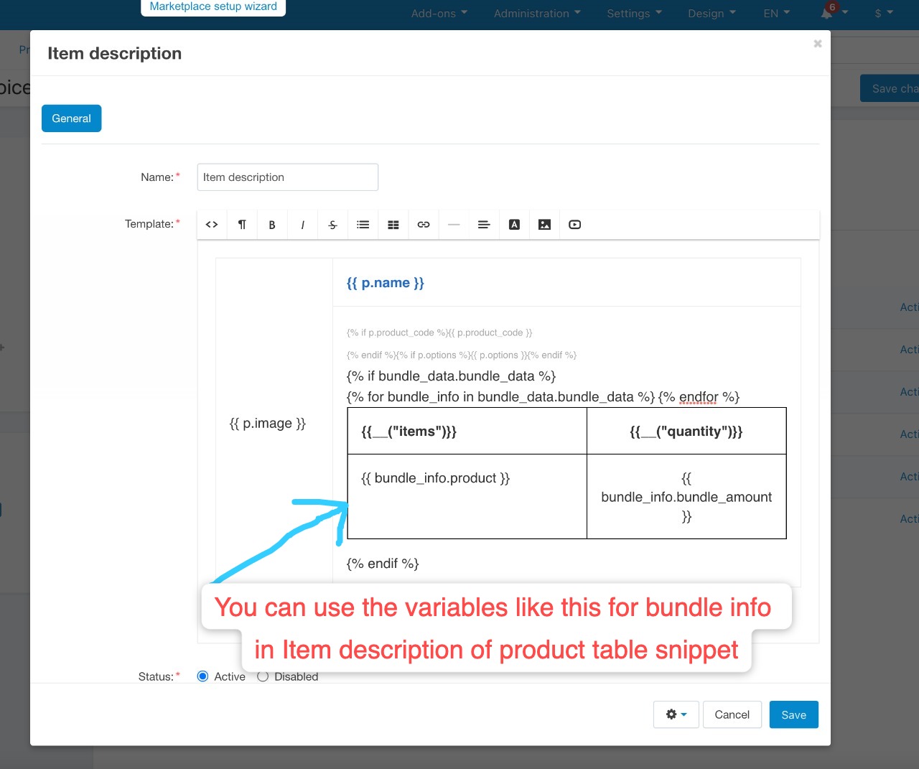Insert an image via toolbar
919x769 pixels.
point(545,225)
